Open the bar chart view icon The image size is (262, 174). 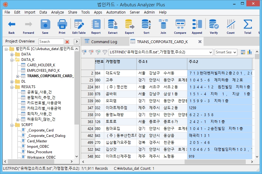pyautogui.click(x=249, y=52)
